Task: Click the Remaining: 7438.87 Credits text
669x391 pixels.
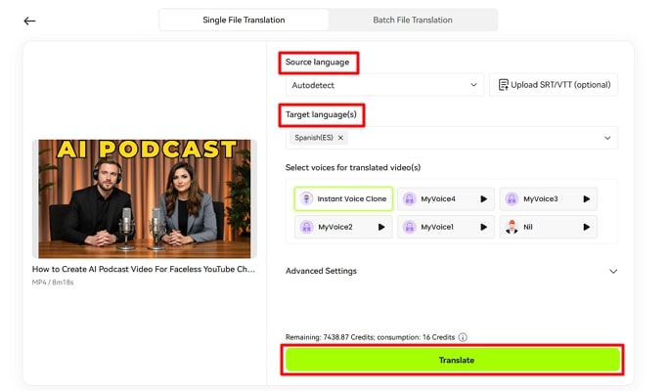Action: (330, 337)
